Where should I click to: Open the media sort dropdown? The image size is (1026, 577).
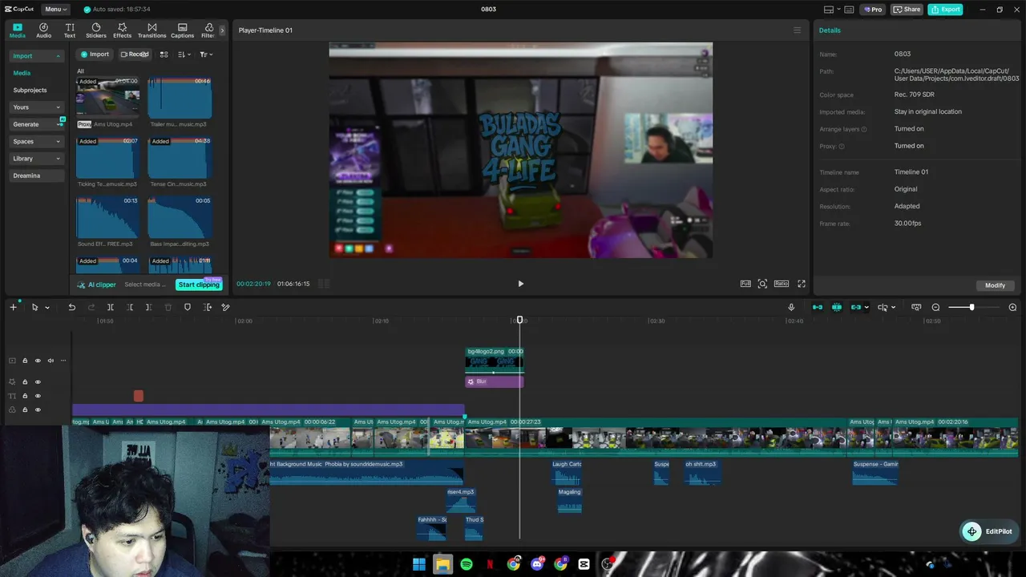pos(184,54)
